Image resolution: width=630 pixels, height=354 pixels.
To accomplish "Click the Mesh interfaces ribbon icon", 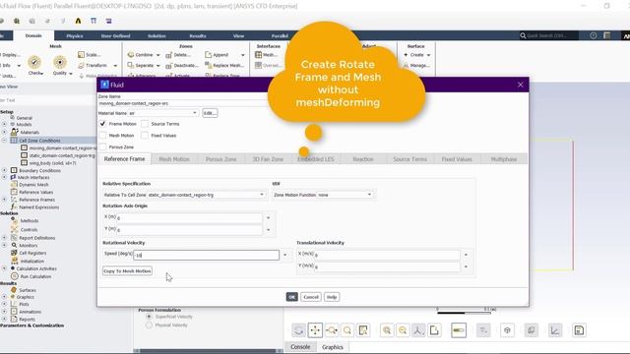I will 258,55.
